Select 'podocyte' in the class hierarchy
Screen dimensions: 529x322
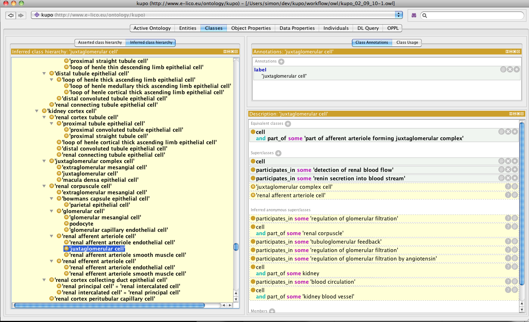coord(81,224)
